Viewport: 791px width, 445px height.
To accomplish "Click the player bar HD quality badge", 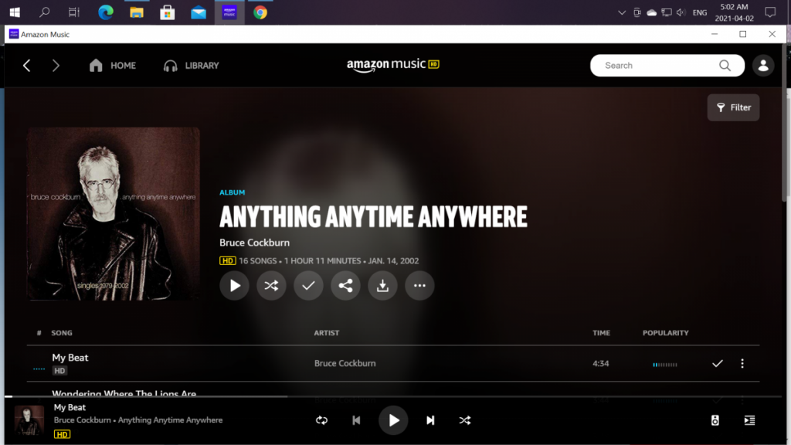I will 62,434.
